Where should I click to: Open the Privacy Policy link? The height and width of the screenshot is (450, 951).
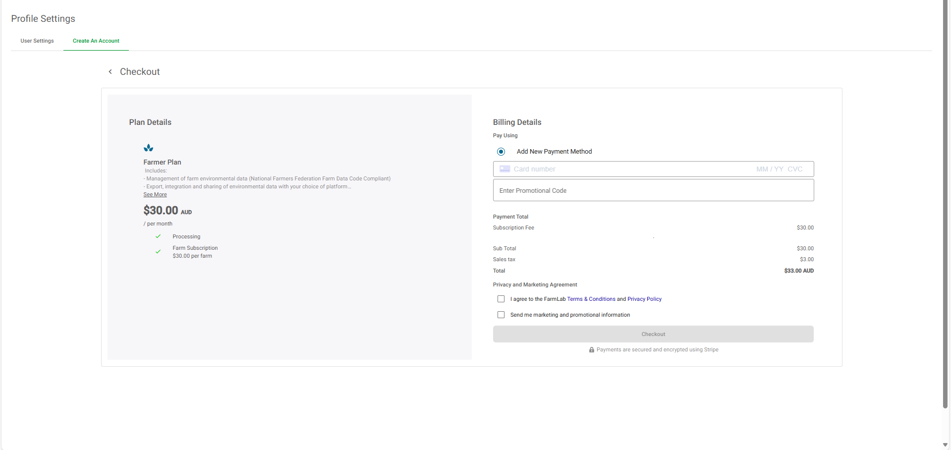pos(644,299)
